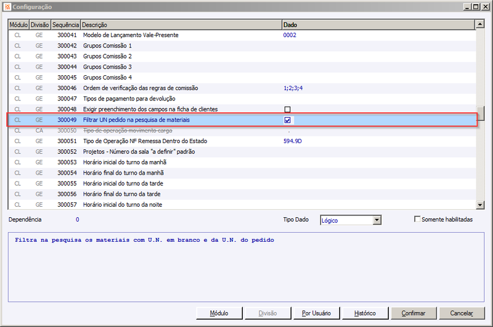Click the Divisão button
Image resolution: width=493 pixels, height=327 pixels.
point(267,313)
